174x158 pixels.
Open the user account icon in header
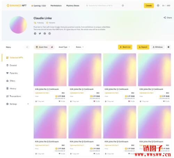(x=158, y=6)
